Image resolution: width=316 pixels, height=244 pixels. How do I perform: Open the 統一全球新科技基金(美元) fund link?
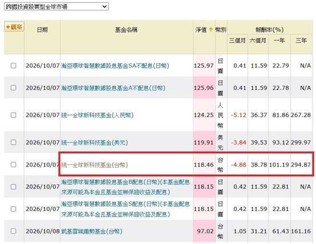94,143
